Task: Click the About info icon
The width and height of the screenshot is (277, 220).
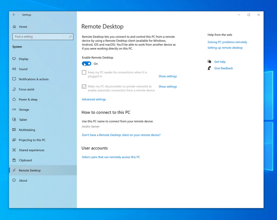Action: click(14, 180)
